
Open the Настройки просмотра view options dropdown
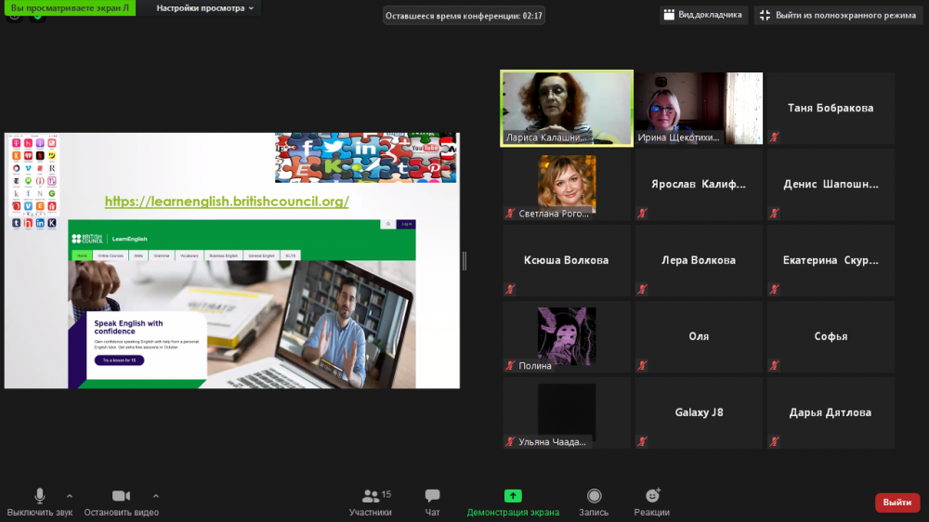[206, 8]
